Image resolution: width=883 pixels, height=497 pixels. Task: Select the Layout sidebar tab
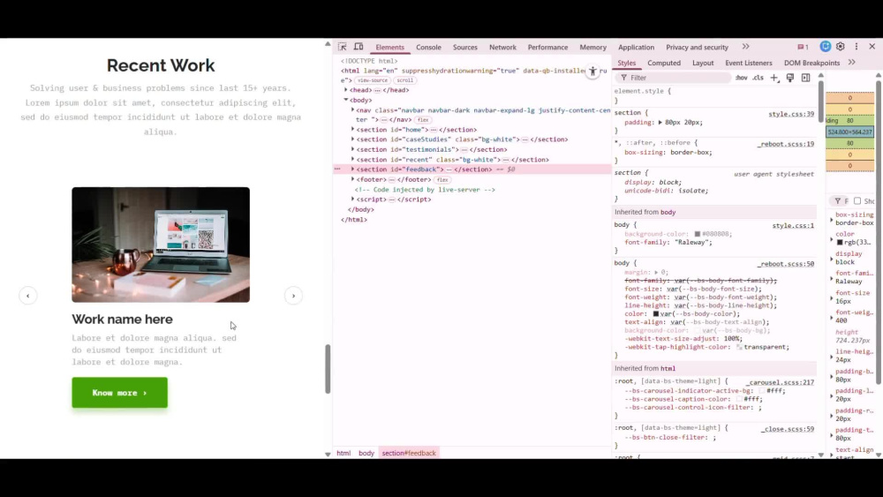click(x=703, y=63)
